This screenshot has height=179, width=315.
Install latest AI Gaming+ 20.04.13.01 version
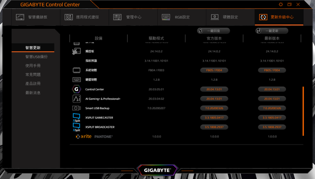click(x=272, y=99)
